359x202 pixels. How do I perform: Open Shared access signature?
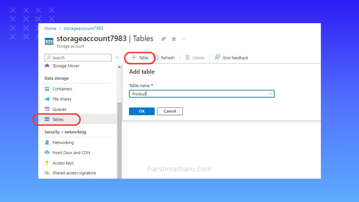click(74, 173)
